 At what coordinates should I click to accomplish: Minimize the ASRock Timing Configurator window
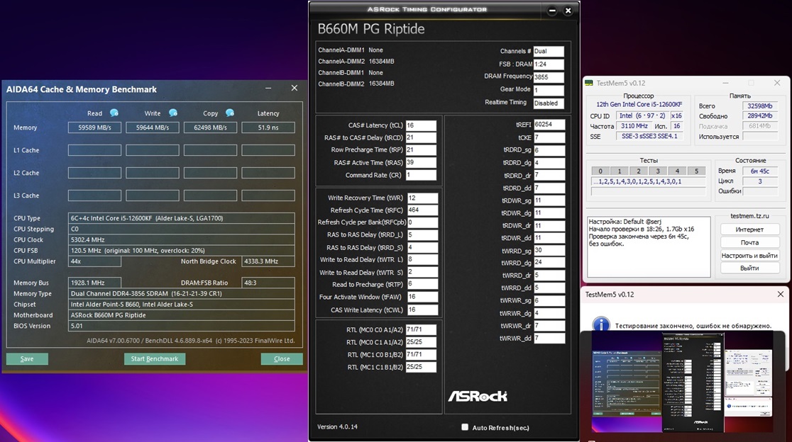tap(553, 11)
